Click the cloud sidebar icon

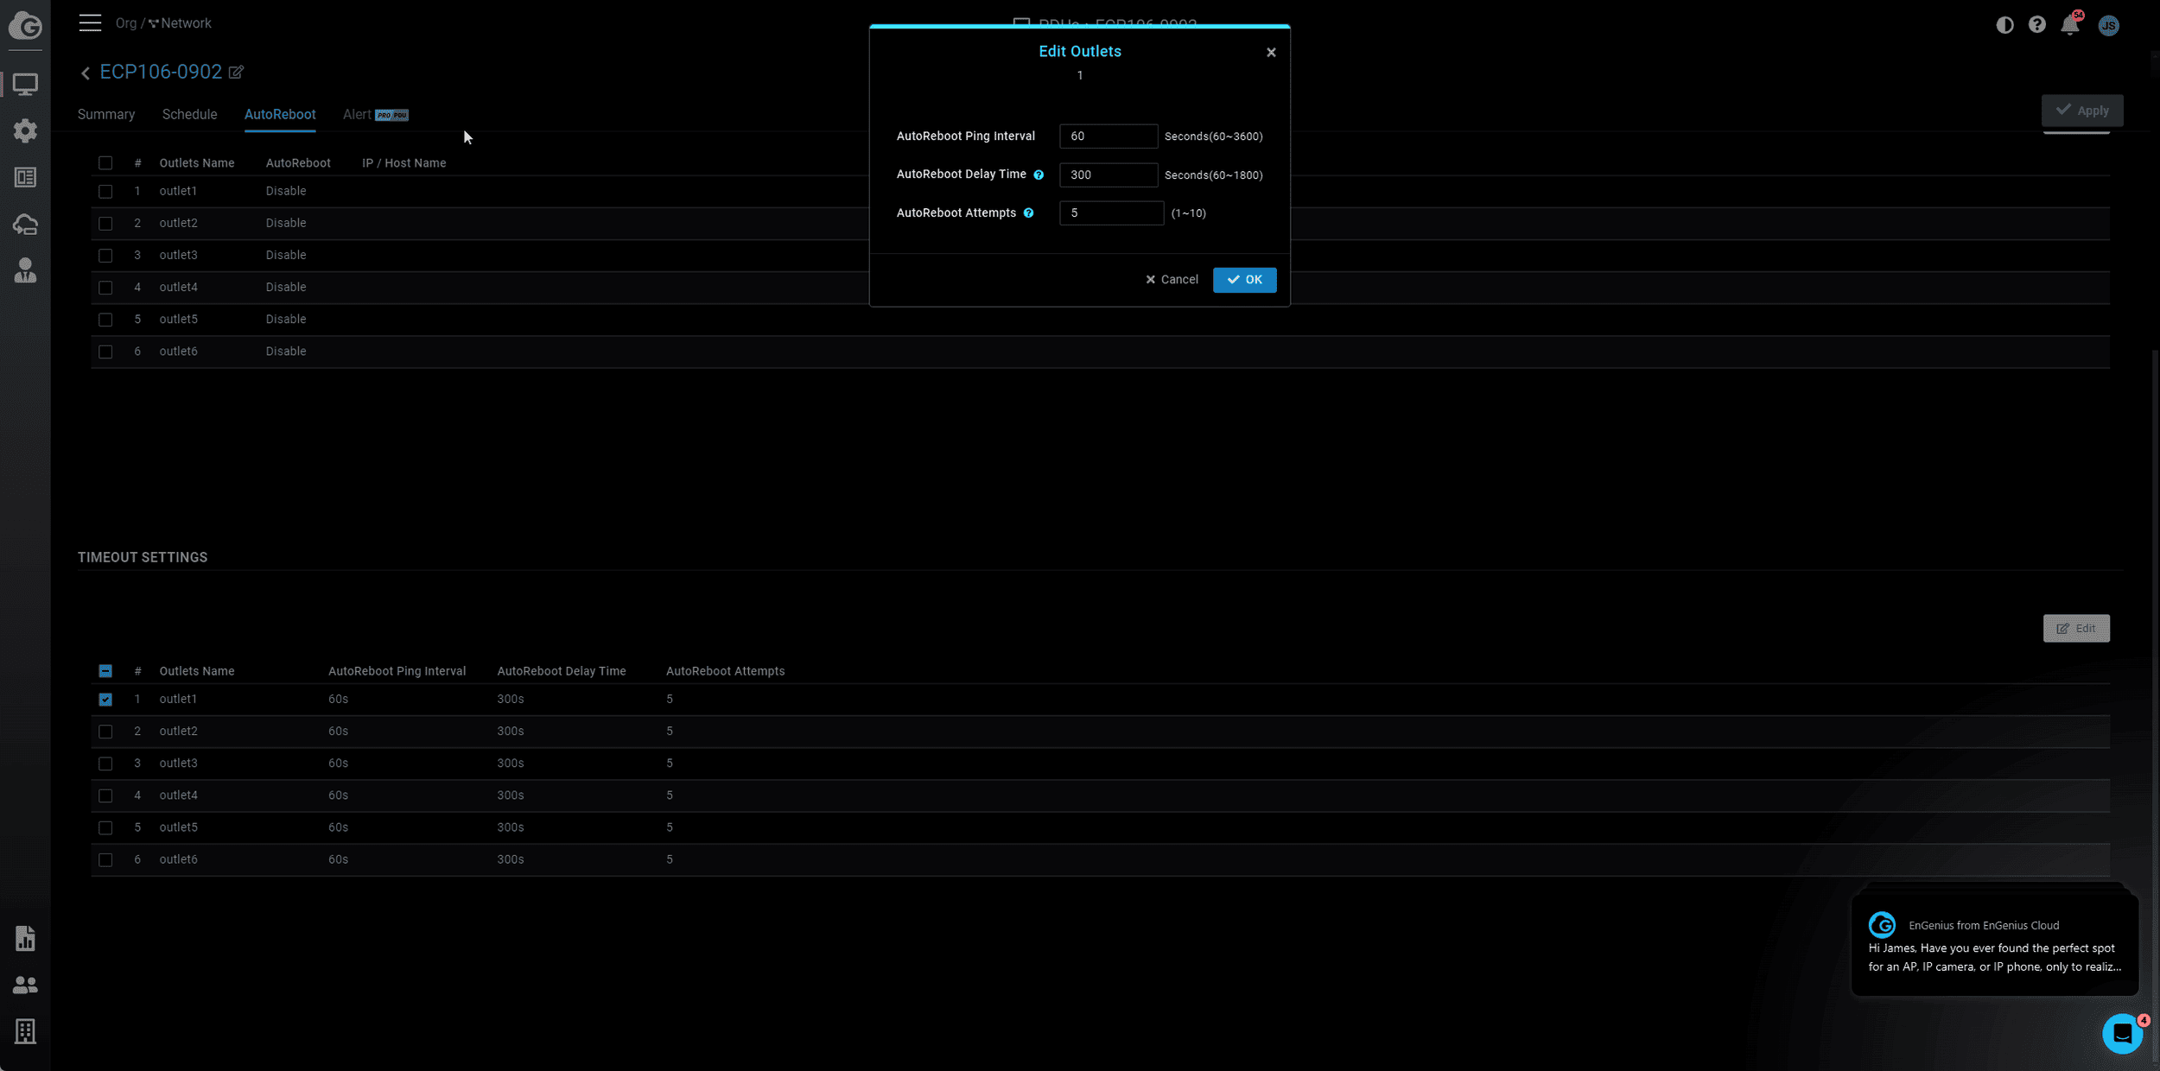tap(25, 225)
